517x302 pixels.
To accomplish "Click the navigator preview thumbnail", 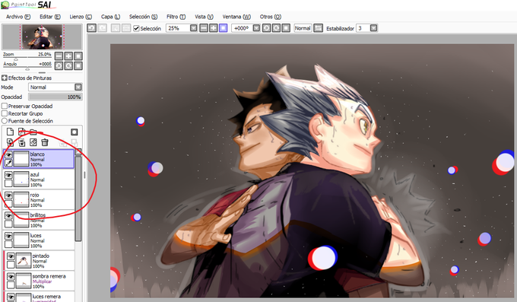I will point(42,37).
